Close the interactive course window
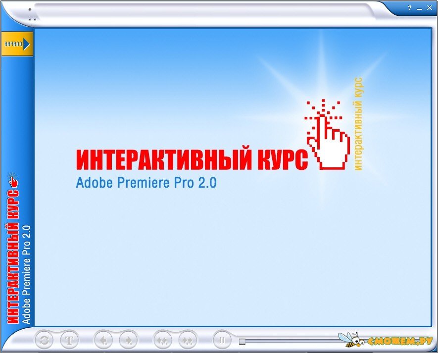This screenshot has height=353, width=438. pos(429,8)
